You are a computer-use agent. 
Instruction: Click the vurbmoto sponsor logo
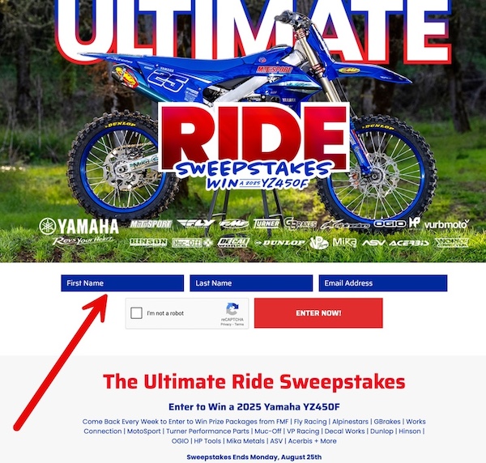click(446, 224)
